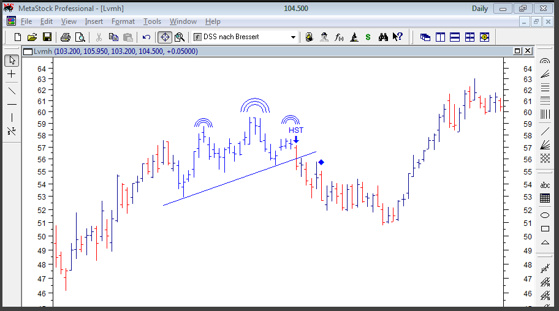Select the trendline drawing tool
This screenshot has width=559, height=311.
tap(12, 91)
